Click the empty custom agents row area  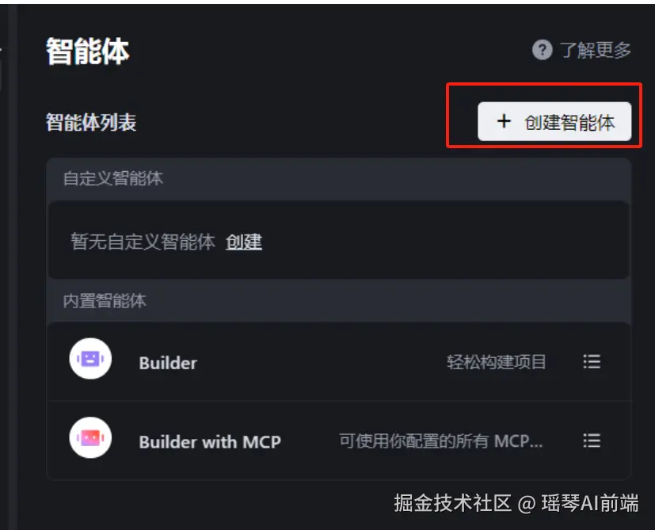[x=339, y=240]
